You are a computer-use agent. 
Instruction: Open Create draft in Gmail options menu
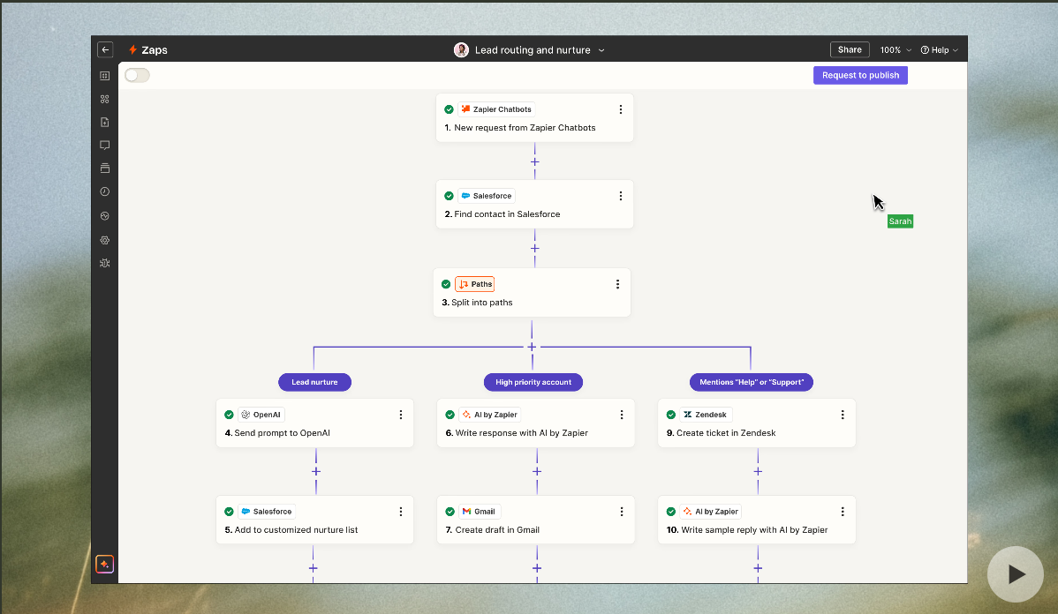pos(622,512)
